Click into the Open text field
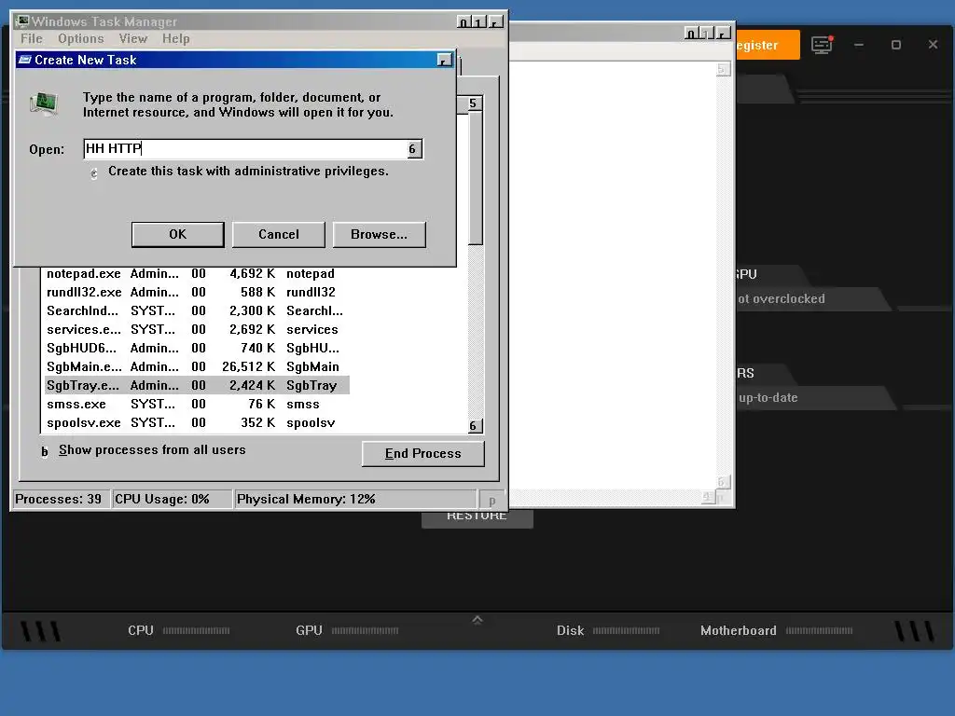955x716 pixels. 245,148
